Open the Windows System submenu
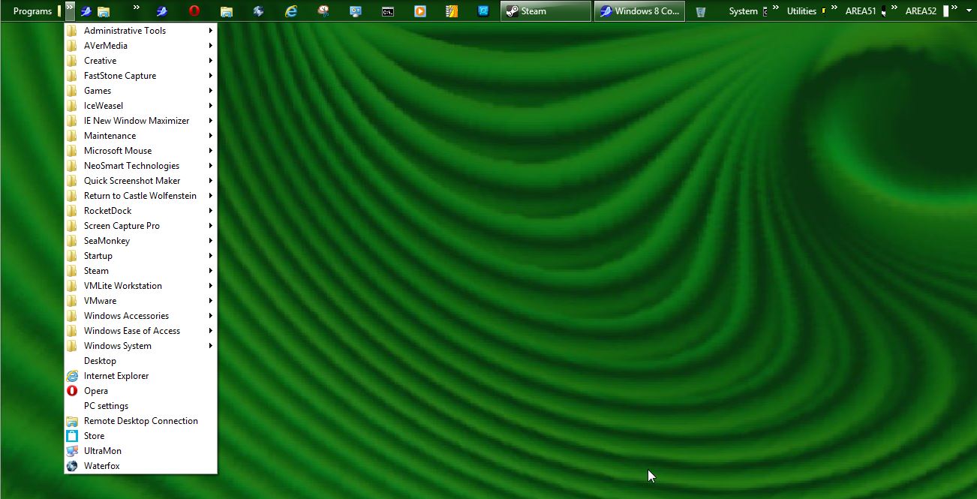The image size is (977, 499). click(x=141, y=346)
